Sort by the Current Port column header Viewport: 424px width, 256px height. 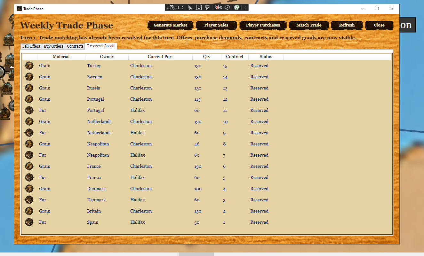[x=160, y=57]
